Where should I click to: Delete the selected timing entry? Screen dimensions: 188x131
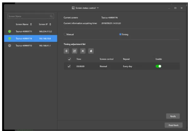(83, 51)
